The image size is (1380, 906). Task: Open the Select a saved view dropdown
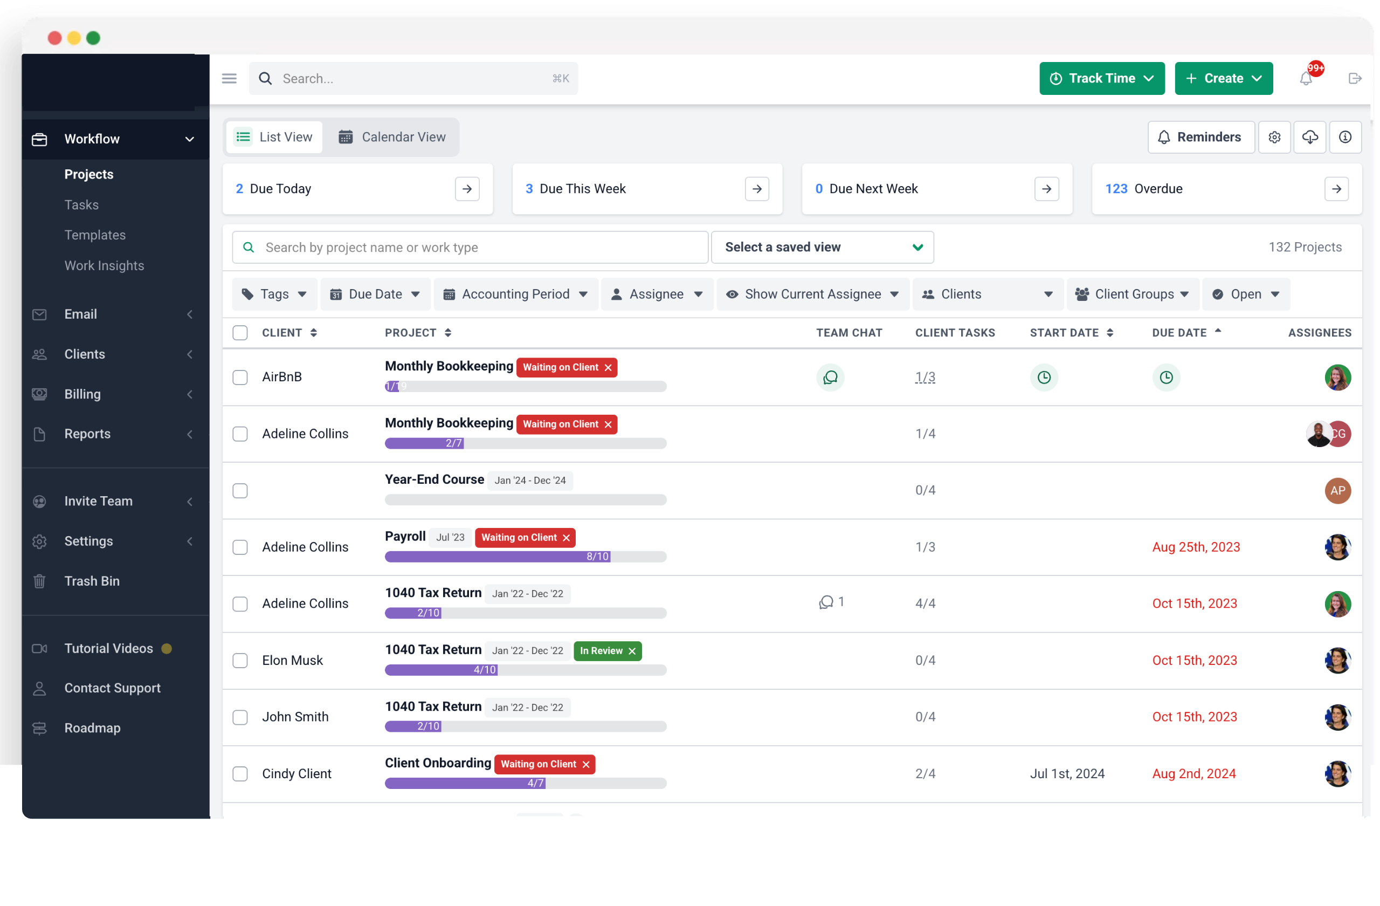point(822,247)
